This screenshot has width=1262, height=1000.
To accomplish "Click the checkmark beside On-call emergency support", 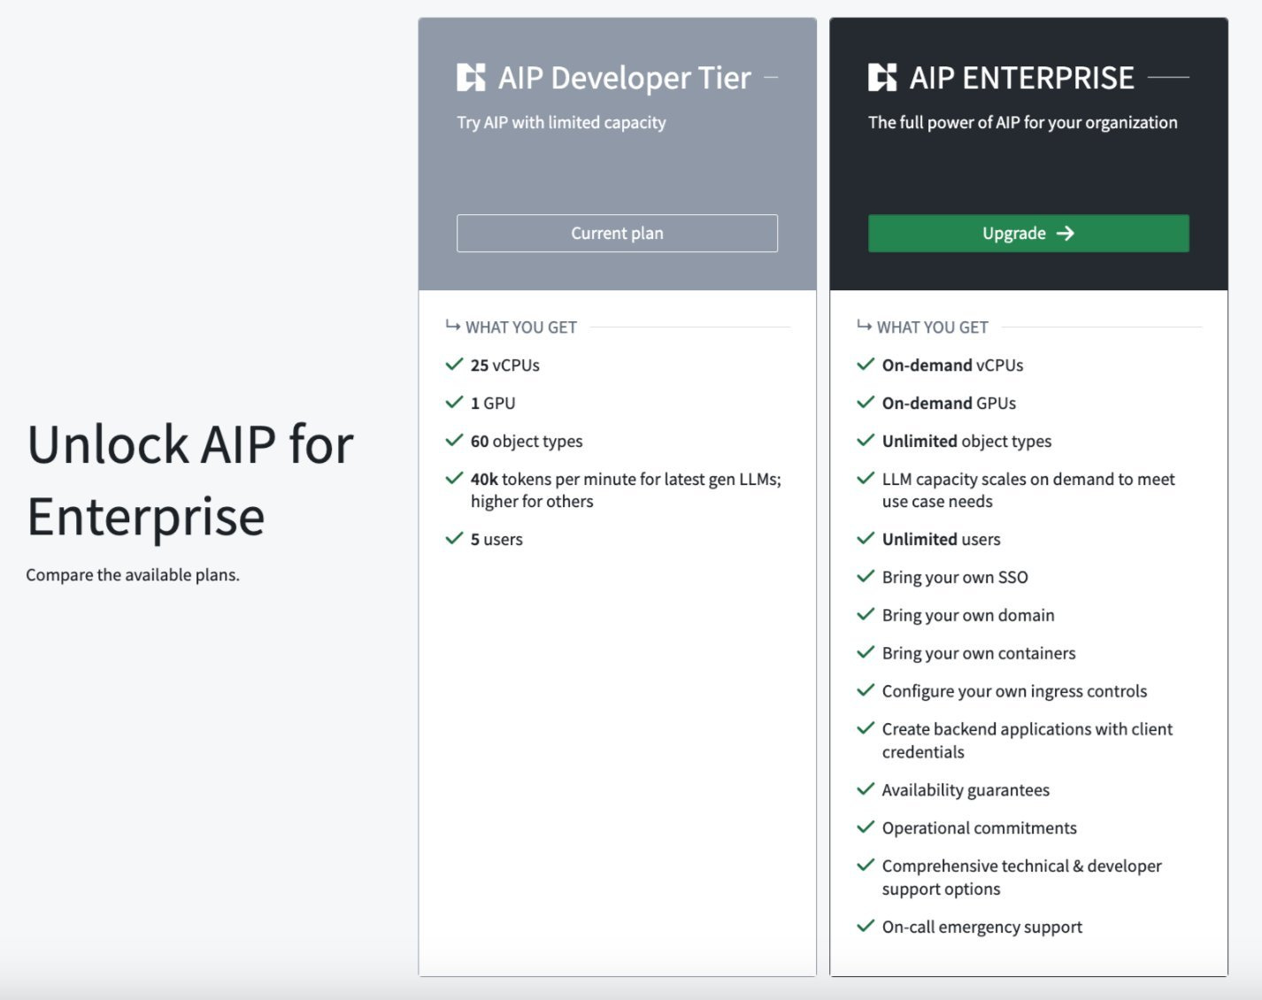I will [866, 927].
